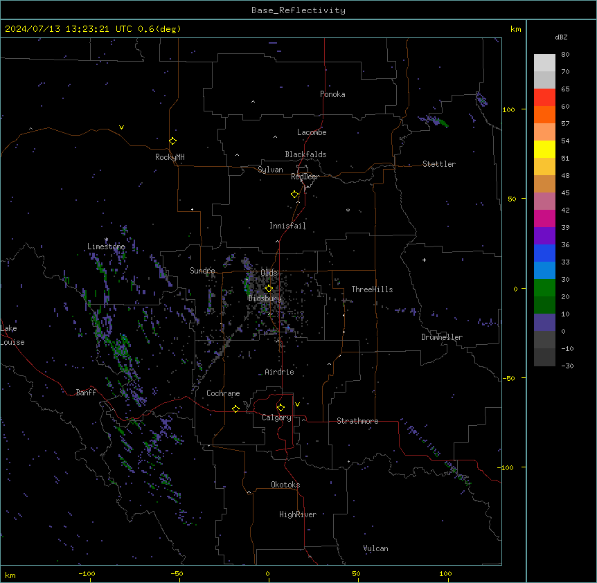Image resolution: width=597 pixels, height=583 pixels.
Task: Click the white caret marker west of Lacombe
Action: (275, 137)
